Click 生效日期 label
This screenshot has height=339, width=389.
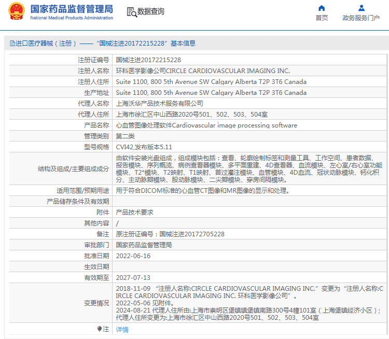96,267
